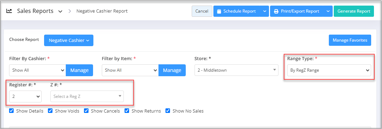Click the Sales Reports chart icon

pos(9,11)
